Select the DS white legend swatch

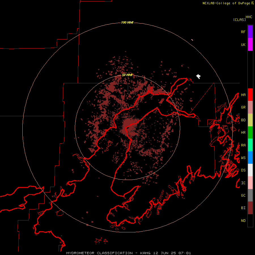pos(250,170)
